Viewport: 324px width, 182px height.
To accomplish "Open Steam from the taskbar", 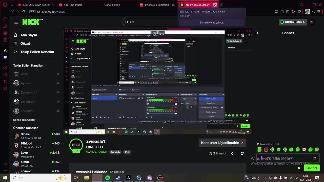I will pos(118,178).
